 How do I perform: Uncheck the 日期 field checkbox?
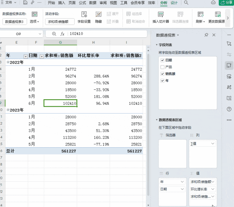(x=162, y=60)
